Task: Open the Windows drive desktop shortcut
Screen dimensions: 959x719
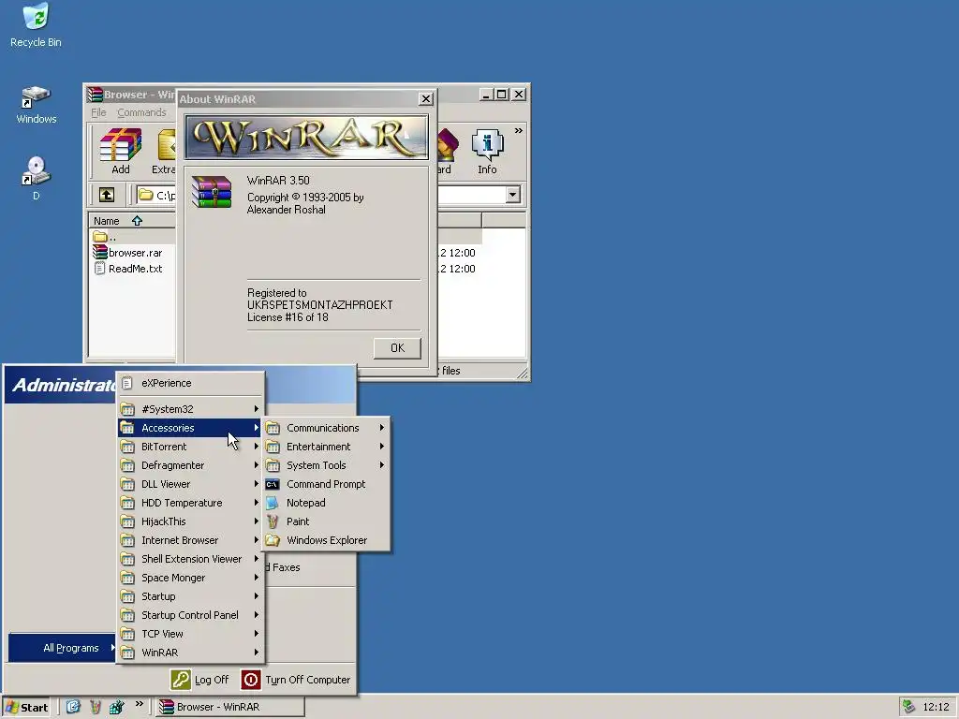Action: (x=37, y=105)
